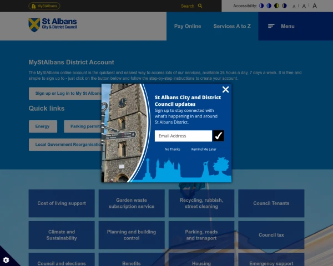
Task: Set medium text size A
Action: [304, 6]
